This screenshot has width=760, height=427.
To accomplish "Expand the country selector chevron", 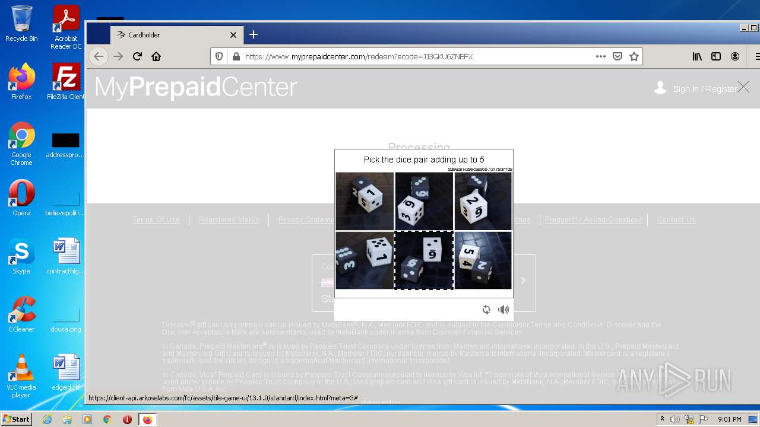I will click(523, 281).
